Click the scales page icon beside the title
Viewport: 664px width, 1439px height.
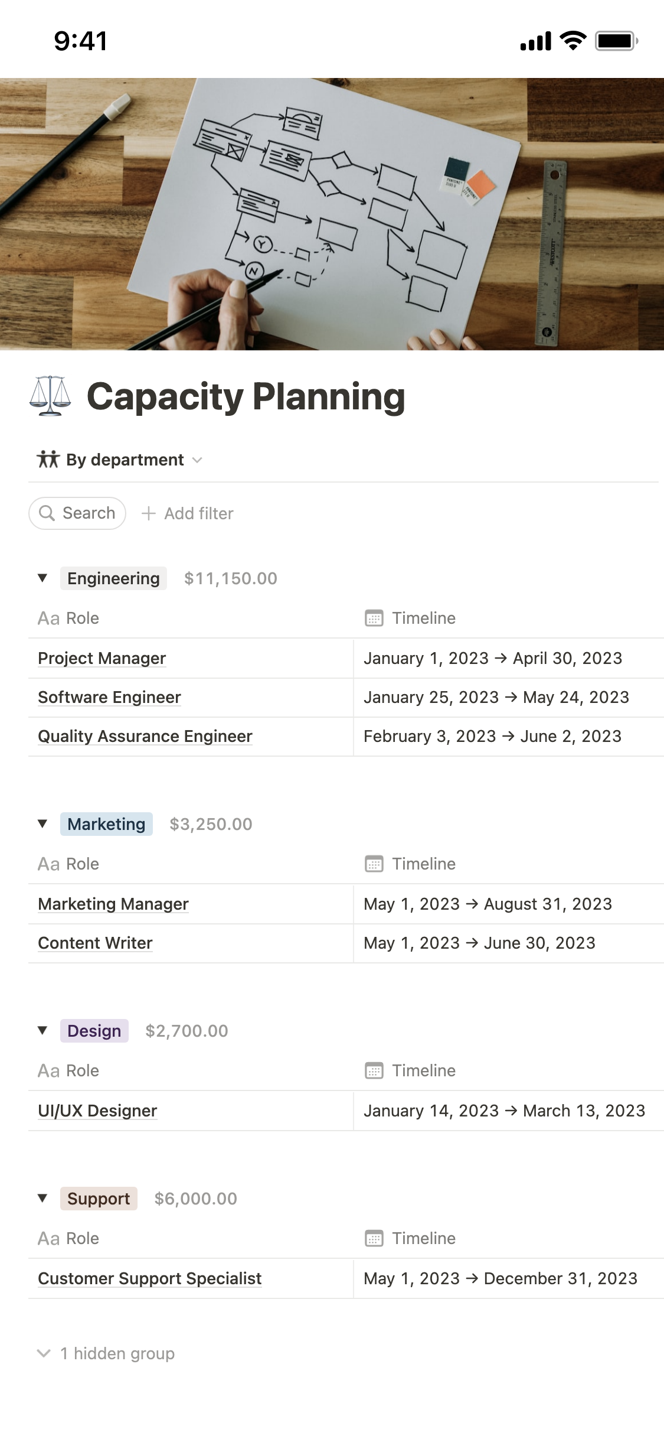pos(50,396)
